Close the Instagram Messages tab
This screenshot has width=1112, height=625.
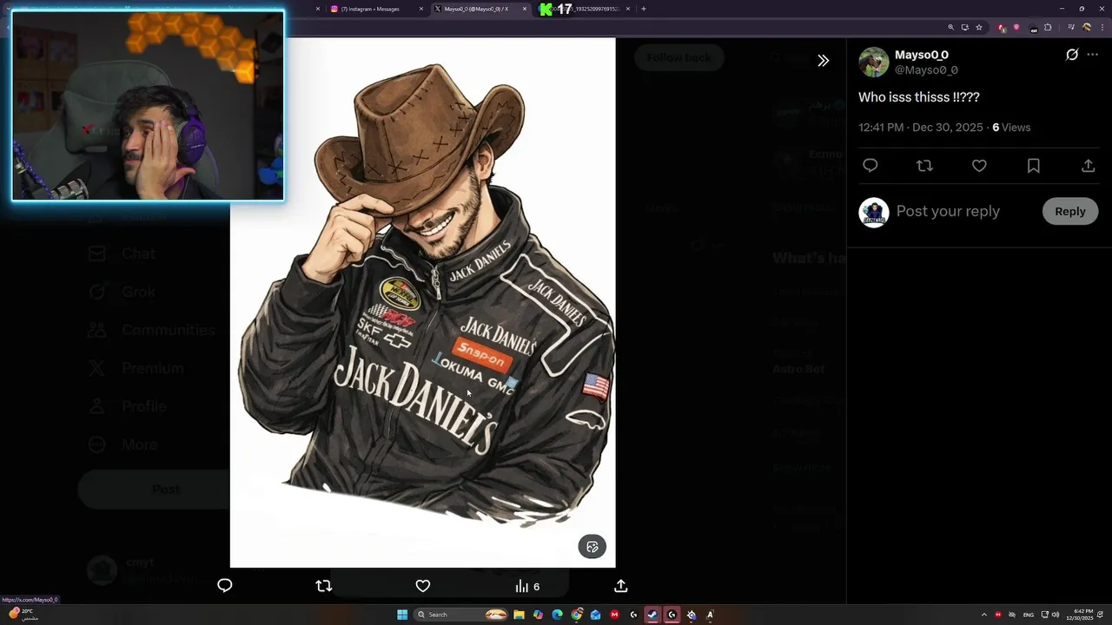point(421,9)
